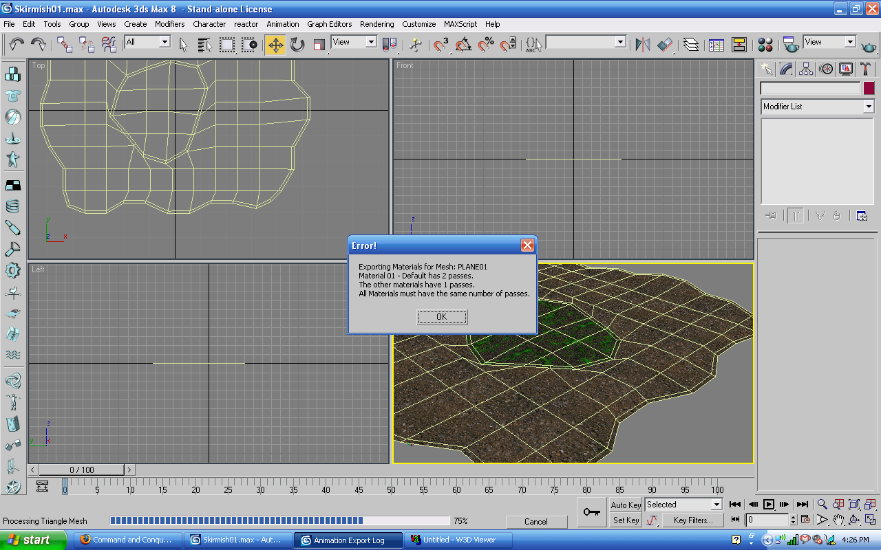
Task: Open the Material Editor from the toolbar
Action: (765, 45)
